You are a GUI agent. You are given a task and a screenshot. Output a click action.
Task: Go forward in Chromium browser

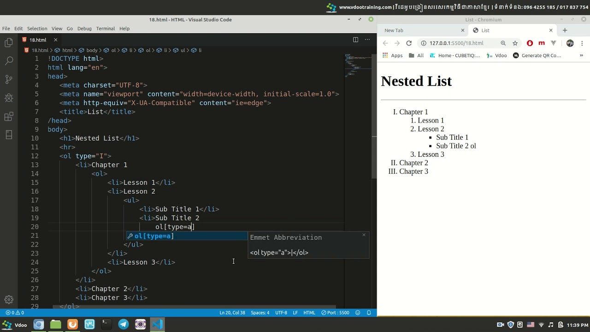397,43
